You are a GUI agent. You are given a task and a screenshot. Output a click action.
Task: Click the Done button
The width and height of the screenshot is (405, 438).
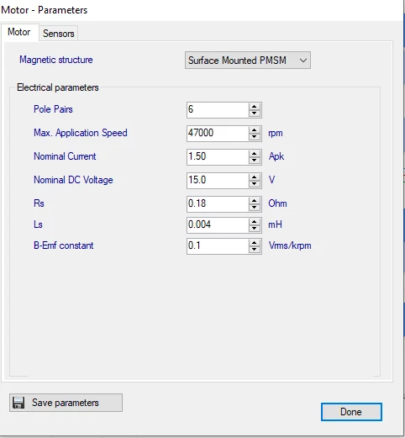[x=351, y=412]
